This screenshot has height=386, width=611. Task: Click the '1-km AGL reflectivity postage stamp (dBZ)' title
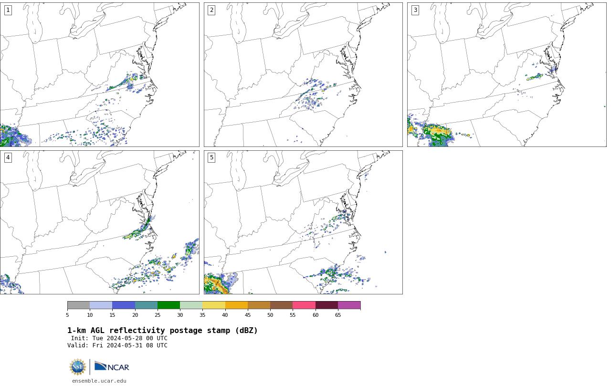162,331
